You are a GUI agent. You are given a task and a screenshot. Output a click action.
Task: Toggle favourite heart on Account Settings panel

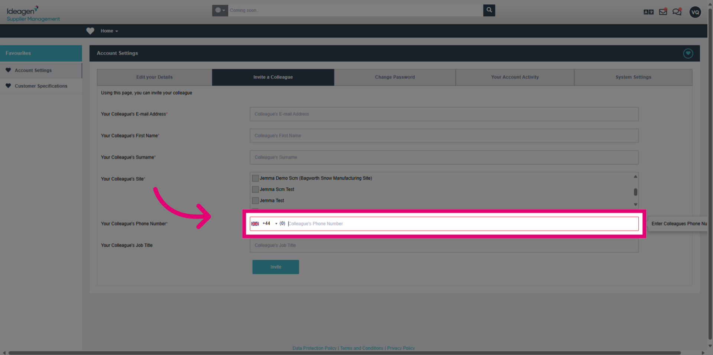[x=688, y=53]
